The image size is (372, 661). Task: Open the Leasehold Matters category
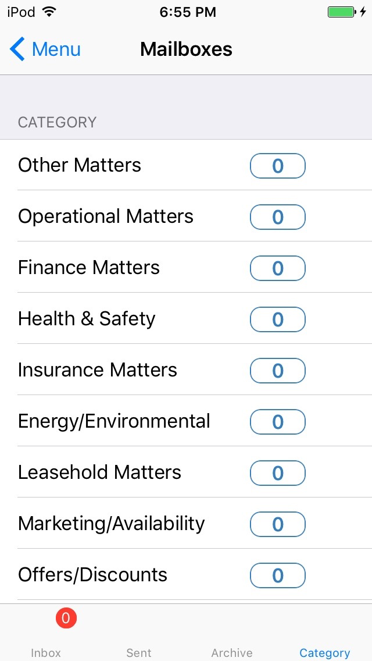tap(99, 472)
